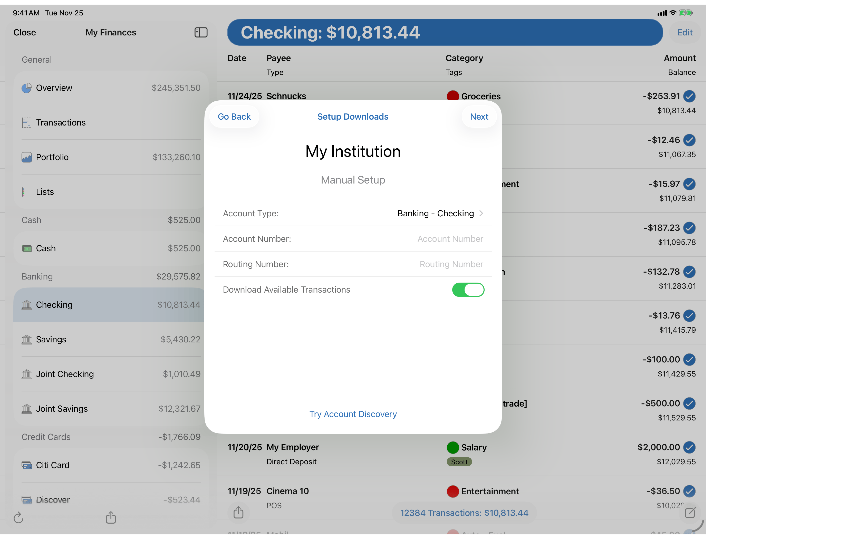The width and height of the screenshot is (847, 539).
Task: Click the refresh icon in sidebar footer
Action: [18, 517]
